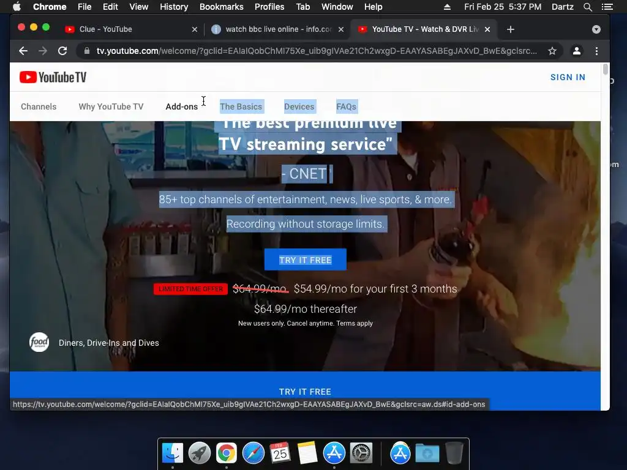This screenshot has height=470, width=627.
Task: Go to the Channels section
Action: click(x=39, y=106)
